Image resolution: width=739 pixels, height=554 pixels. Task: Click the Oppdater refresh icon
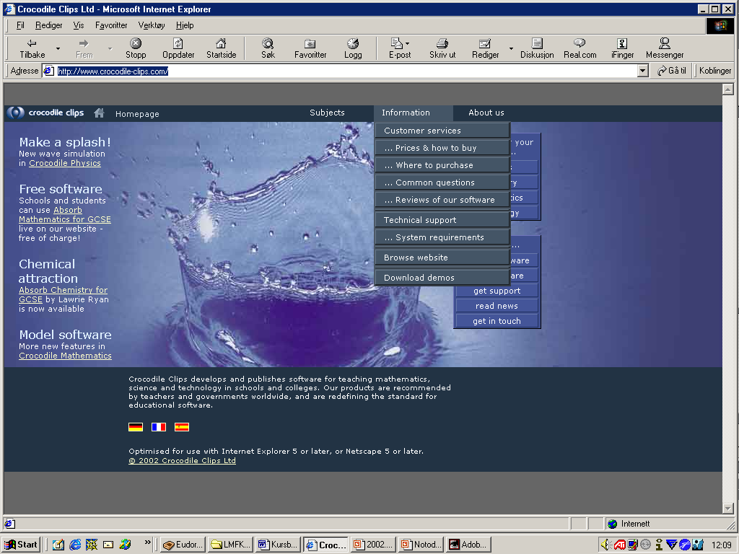tap(178, 44)
